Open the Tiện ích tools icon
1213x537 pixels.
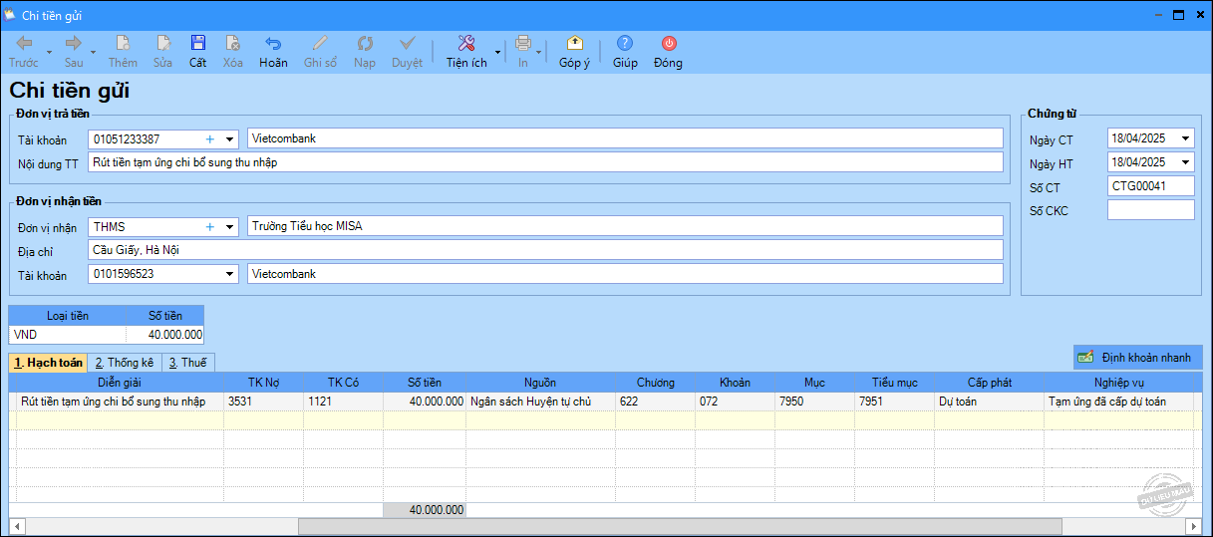pyautogui.click(x=466, y=43)
